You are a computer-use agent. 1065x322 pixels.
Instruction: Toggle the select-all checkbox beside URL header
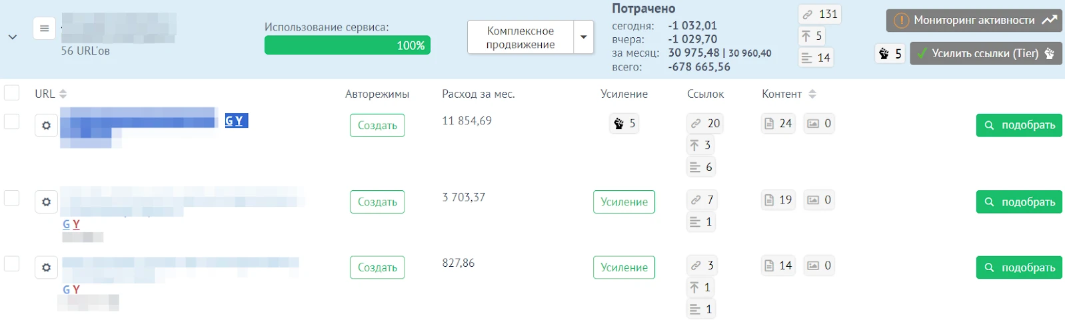coord(12,92)
